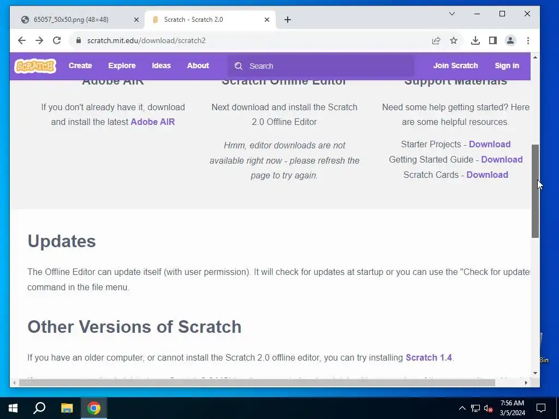This screenshot has height=419, width=559.
Task: Open the Ideas menu item
Action: [161, 65]
